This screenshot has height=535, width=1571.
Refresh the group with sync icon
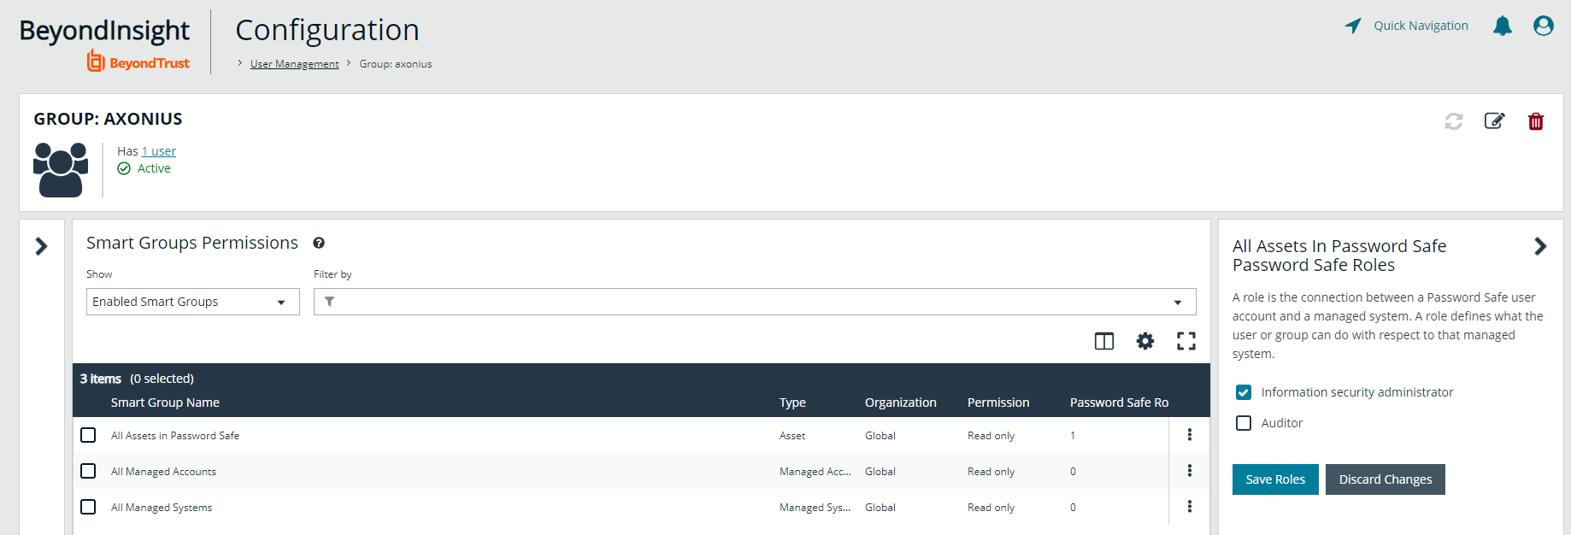tap(1454, 121)
